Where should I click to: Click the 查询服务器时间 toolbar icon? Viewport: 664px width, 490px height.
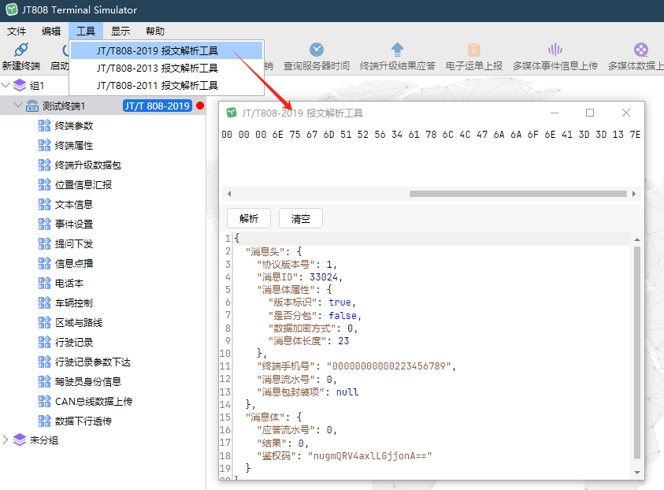coord(317,56)
